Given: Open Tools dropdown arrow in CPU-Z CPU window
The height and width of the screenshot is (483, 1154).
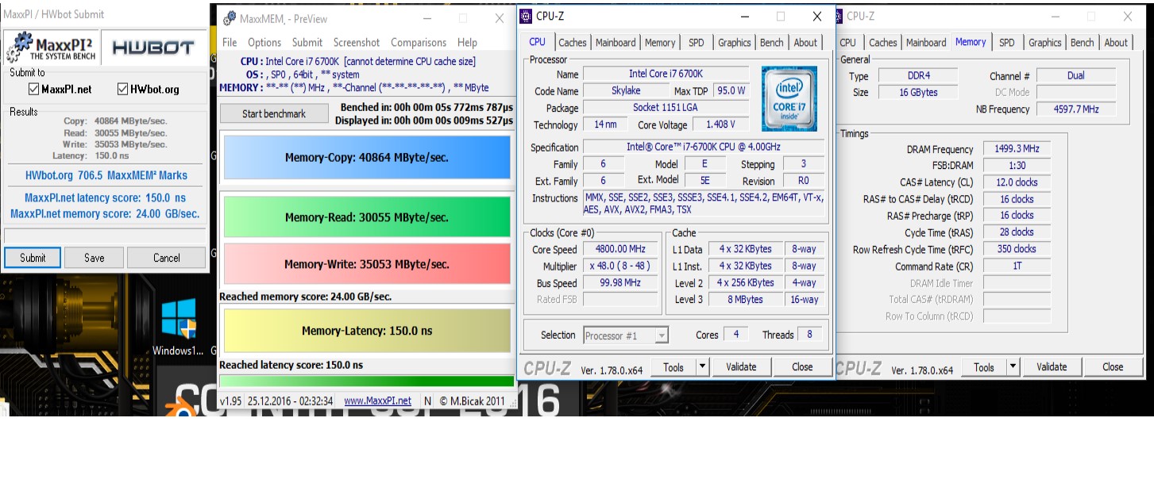Looking at the screenshot, I should pos(702,366).
